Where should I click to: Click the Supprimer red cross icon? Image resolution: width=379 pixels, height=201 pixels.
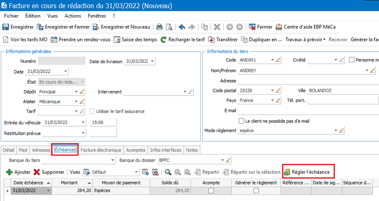(37, 172)
